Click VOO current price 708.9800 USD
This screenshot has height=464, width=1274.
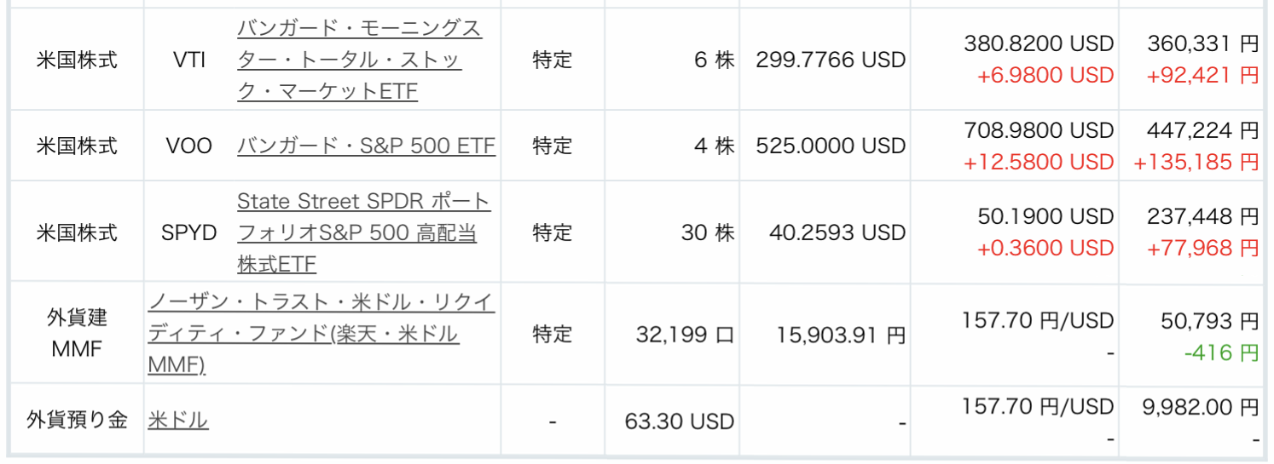[1039, 130]
